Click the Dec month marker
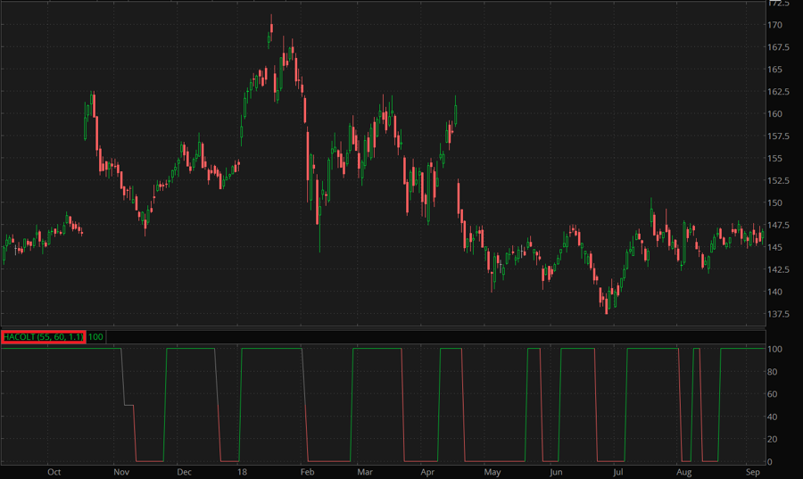This screenshot has height=479, width=803. 183,471
